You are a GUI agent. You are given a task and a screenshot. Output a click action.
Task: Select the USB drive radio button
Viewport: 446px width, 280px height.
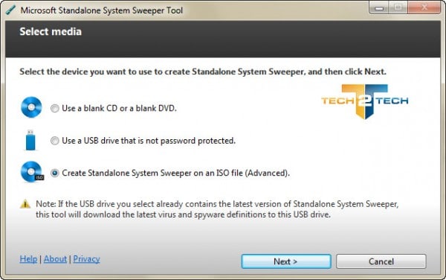tap(54, 141)
